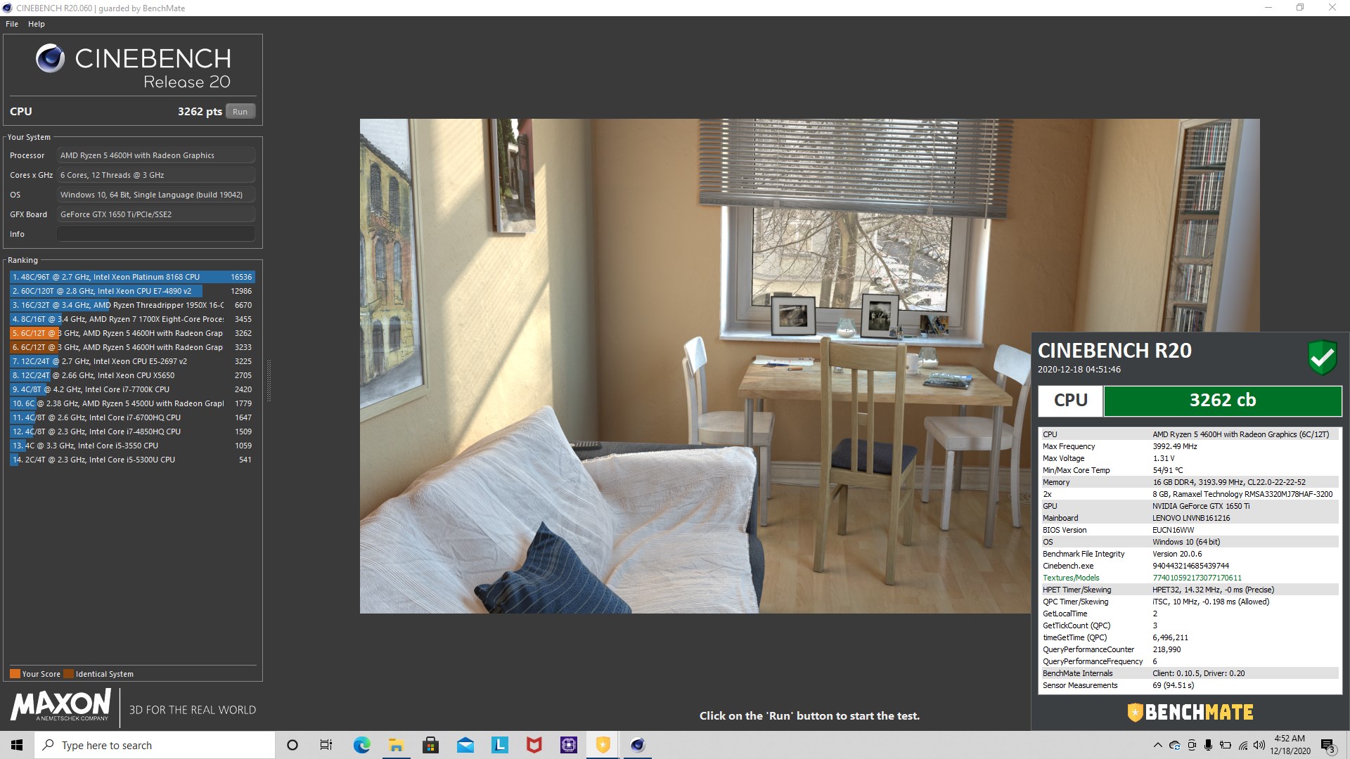Image resolution: width=1350 pixels, height=759 pixels.
Task: Open Cortana circle icon in taskbar
Action: pos(292,745)
